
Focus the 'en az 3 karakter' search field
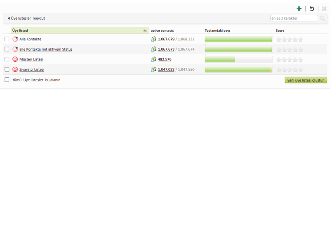pyautogui.click(x=294, y=19)
